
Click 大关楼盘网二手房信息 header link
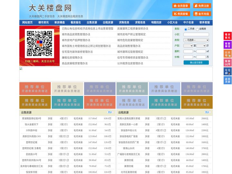click(42, 16)
